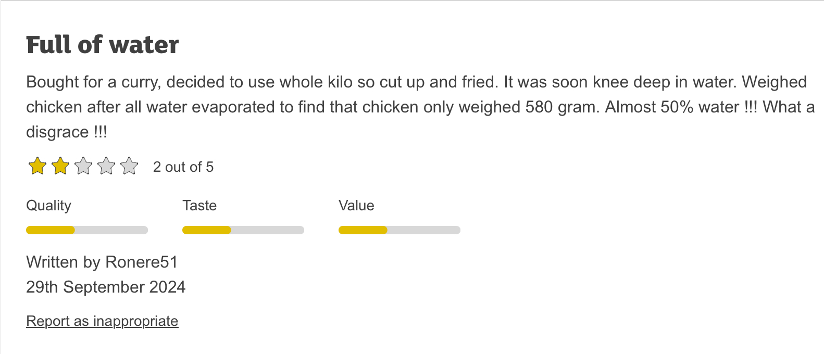Click the word 'disgrace' in the review
The height and width of the screenshot is (354, 824).
pyautogui.click(x=57, y=132)
